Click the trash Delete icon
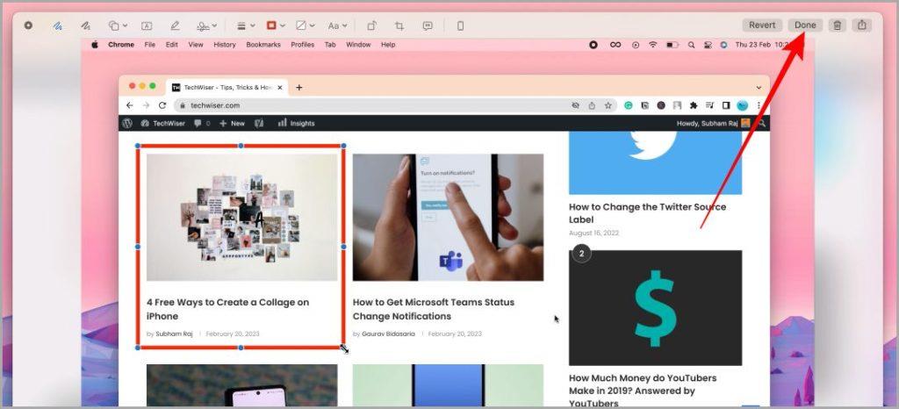899x409 pixels. [x=837, y=25]
